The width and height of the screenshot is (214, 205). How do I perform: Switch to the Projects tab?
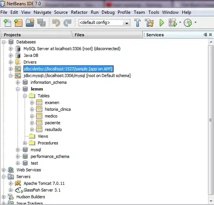(36, 35)
